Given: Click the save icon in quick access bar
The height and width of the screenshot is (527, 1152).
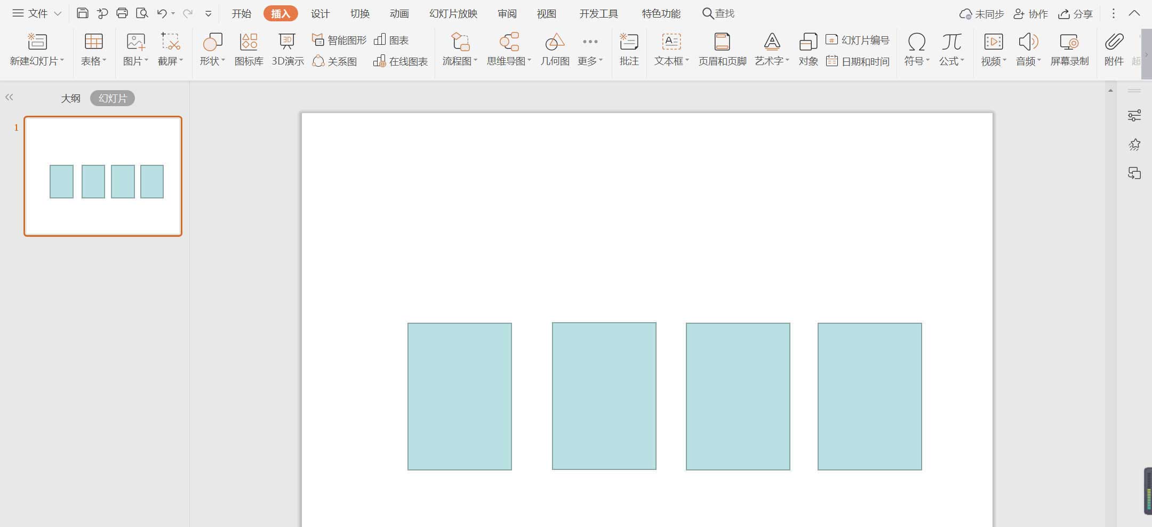Looking at the screenshot, I should coord(82,13).
